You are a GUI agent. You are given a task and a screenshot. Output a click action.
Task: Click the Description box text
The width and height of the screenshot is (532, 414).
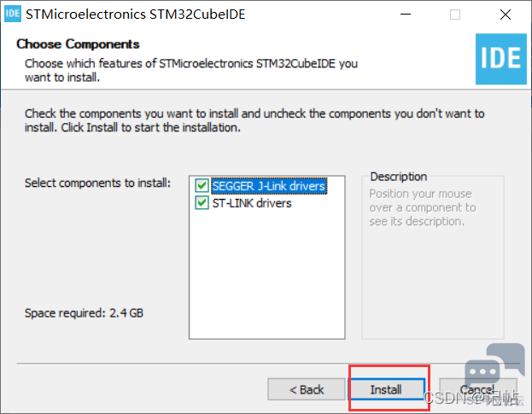(423, 207)
